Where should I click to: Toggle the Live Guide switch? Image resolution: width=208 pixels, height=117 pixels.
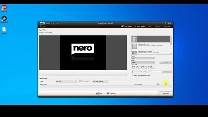click(x=123, y=26)
